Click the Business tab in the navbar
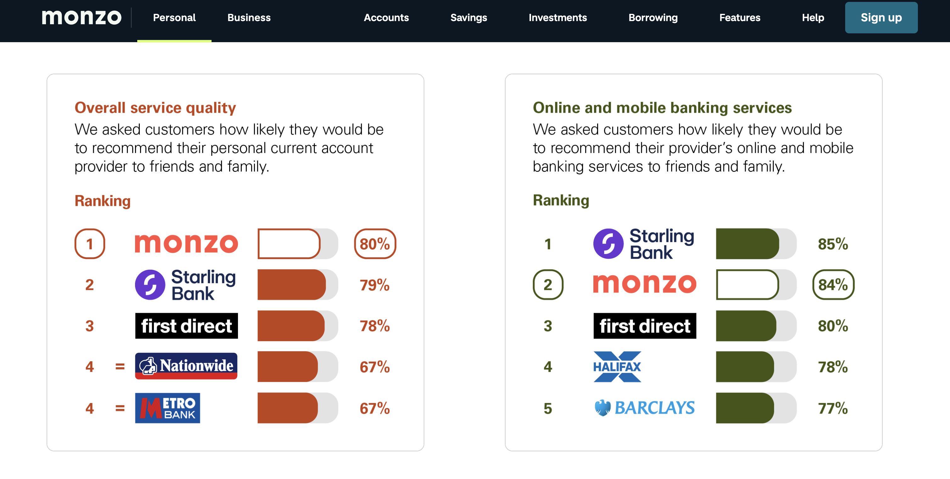Image resolution: width=950 pixels, height=479 pixels. (249, 17)
